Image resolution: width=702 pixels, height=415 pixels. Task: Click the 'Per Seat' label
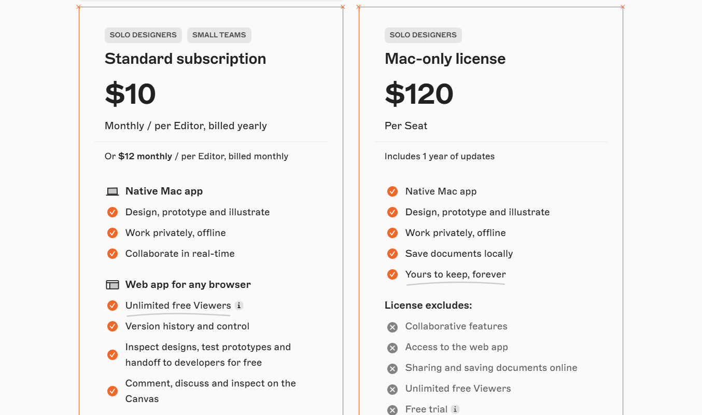tap(406, 126)
